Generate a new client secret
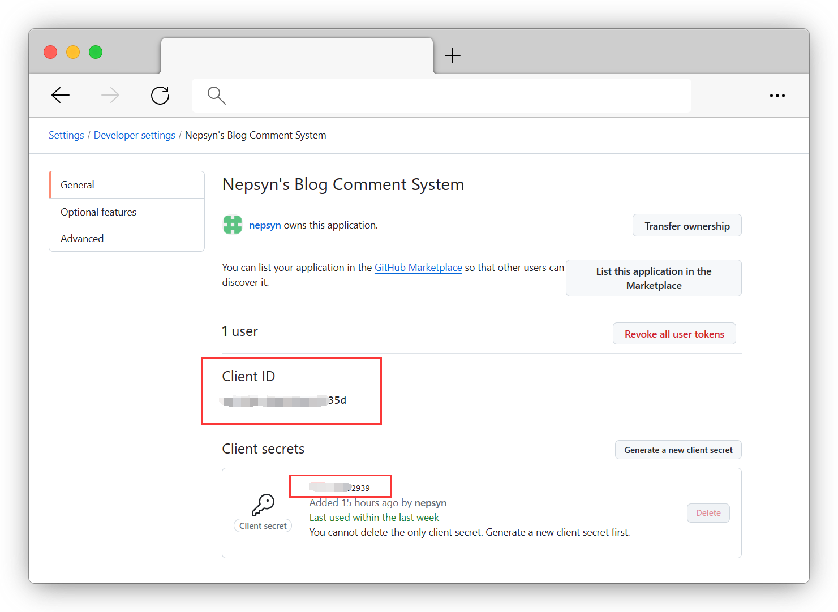Image resolution: width=838 pixels, height=612 pixels. click(x=678, y=450)
